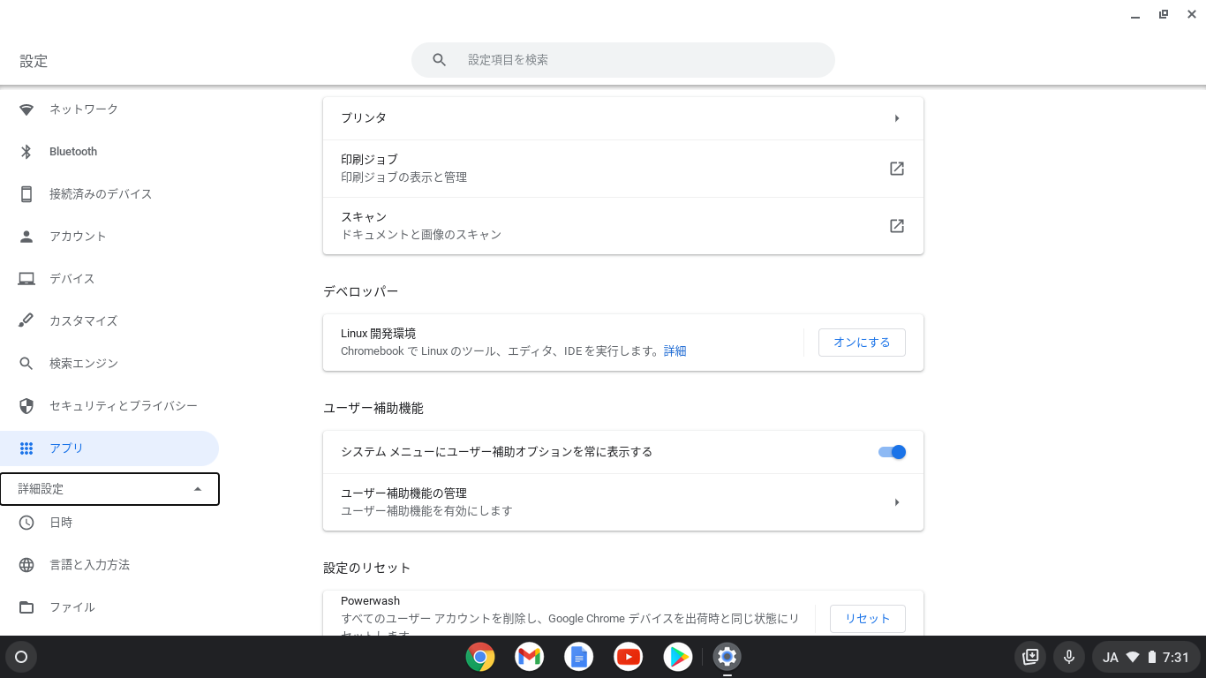
Task: Click the microphone icon in the shelf
Action: 1068,657
